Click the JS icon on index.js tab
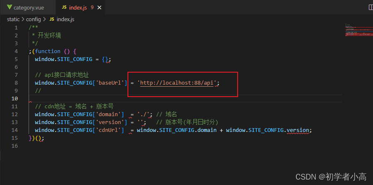This screenshot has height=185, width=373. (x=64, y=7)
